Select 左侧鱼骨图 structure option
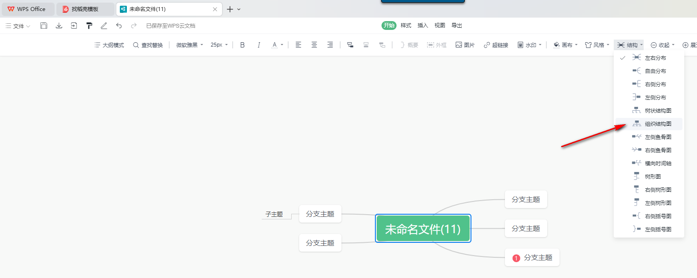The image size is (697, 278). 649,137
